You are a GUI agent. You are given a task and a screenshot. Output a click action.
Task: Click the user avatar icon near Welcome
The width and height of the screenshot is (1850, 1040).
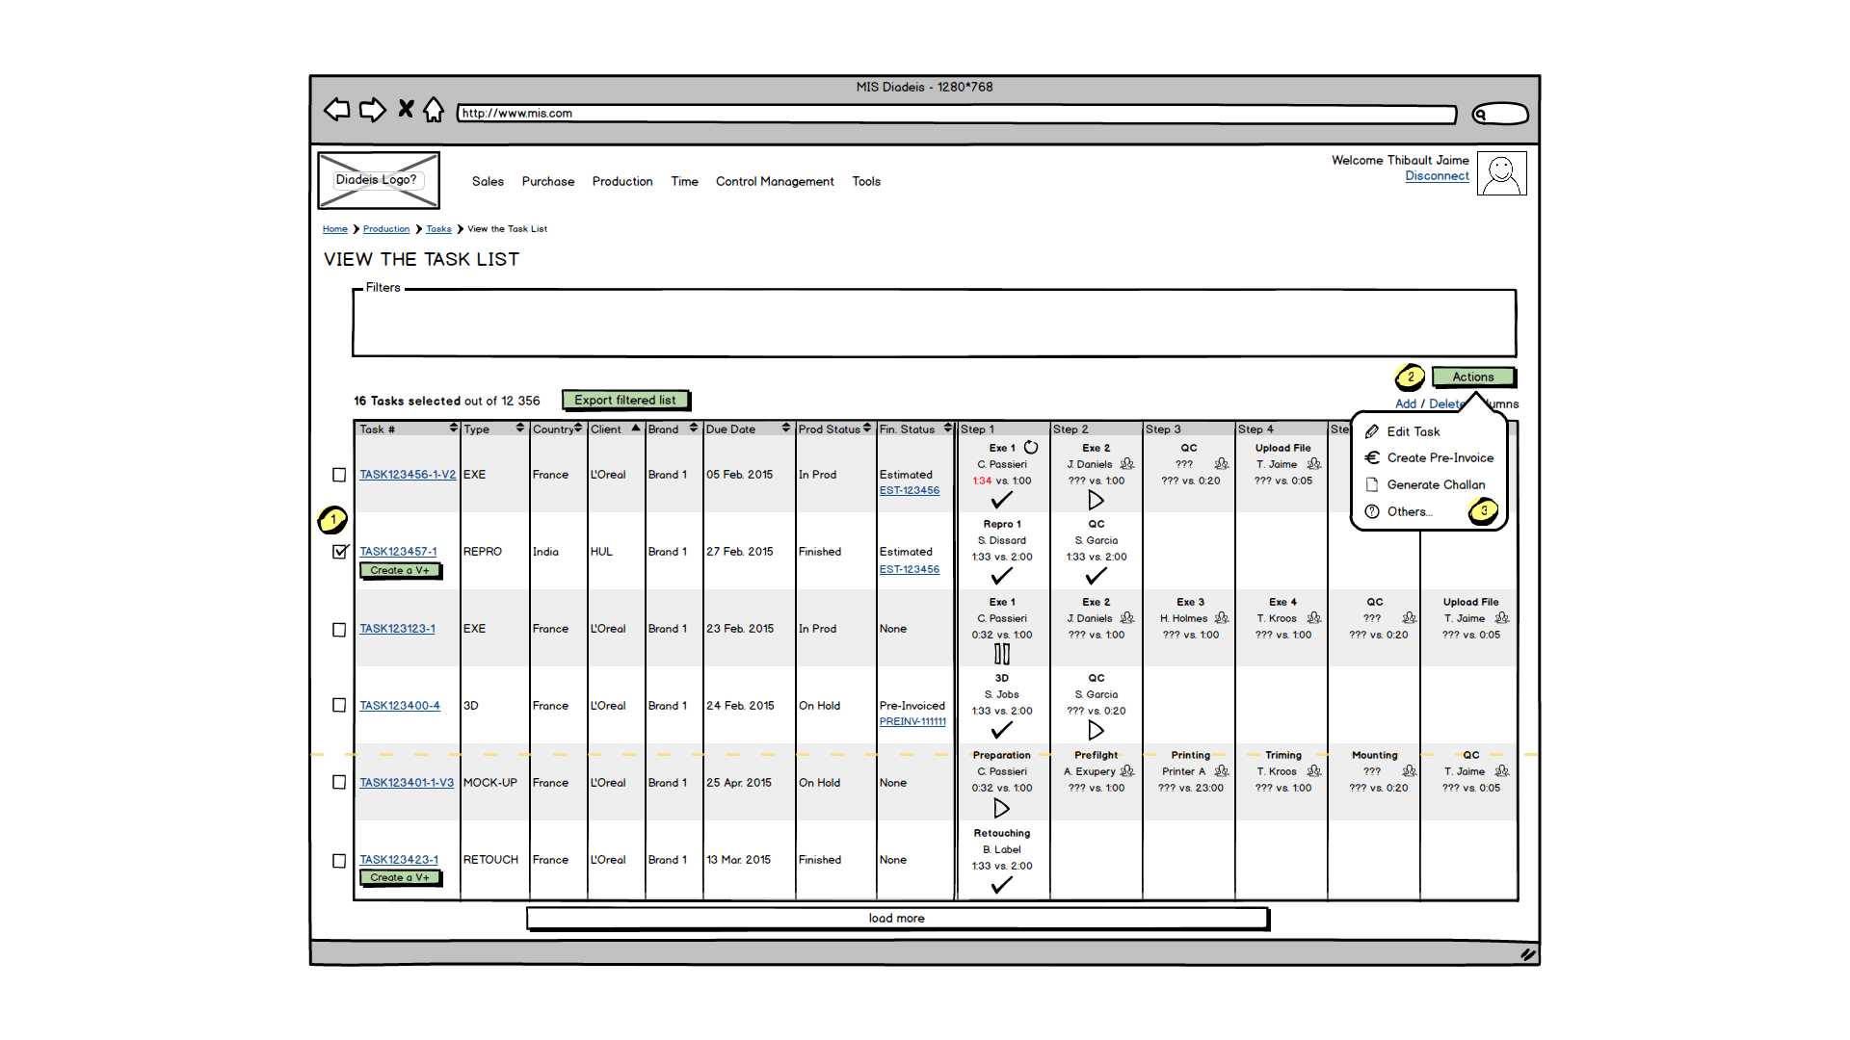click(x=1501, y=174)
